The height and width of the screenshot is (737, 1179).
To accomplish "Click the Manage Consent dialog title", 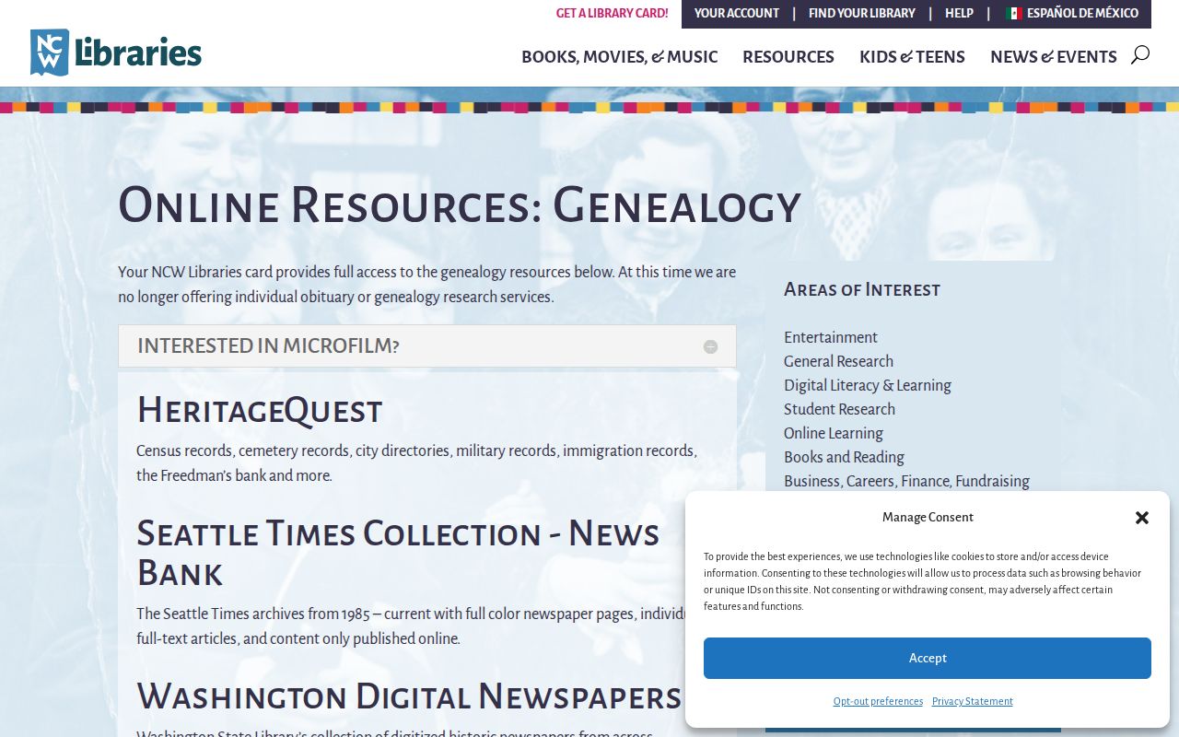I will (928, 518).
